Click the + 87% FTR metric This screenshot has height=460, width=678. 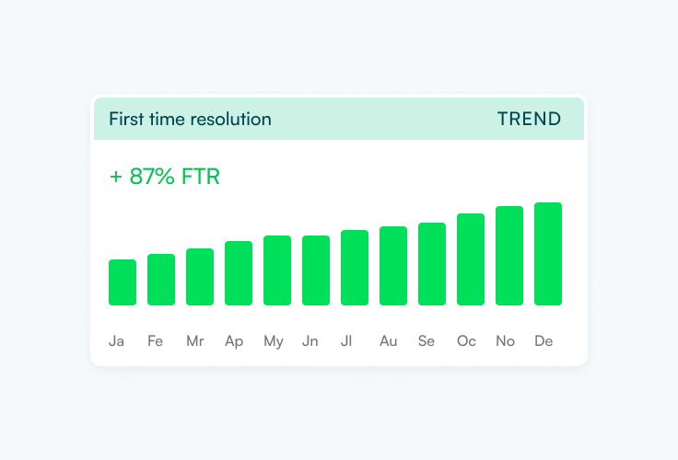(x=165, y=177)
